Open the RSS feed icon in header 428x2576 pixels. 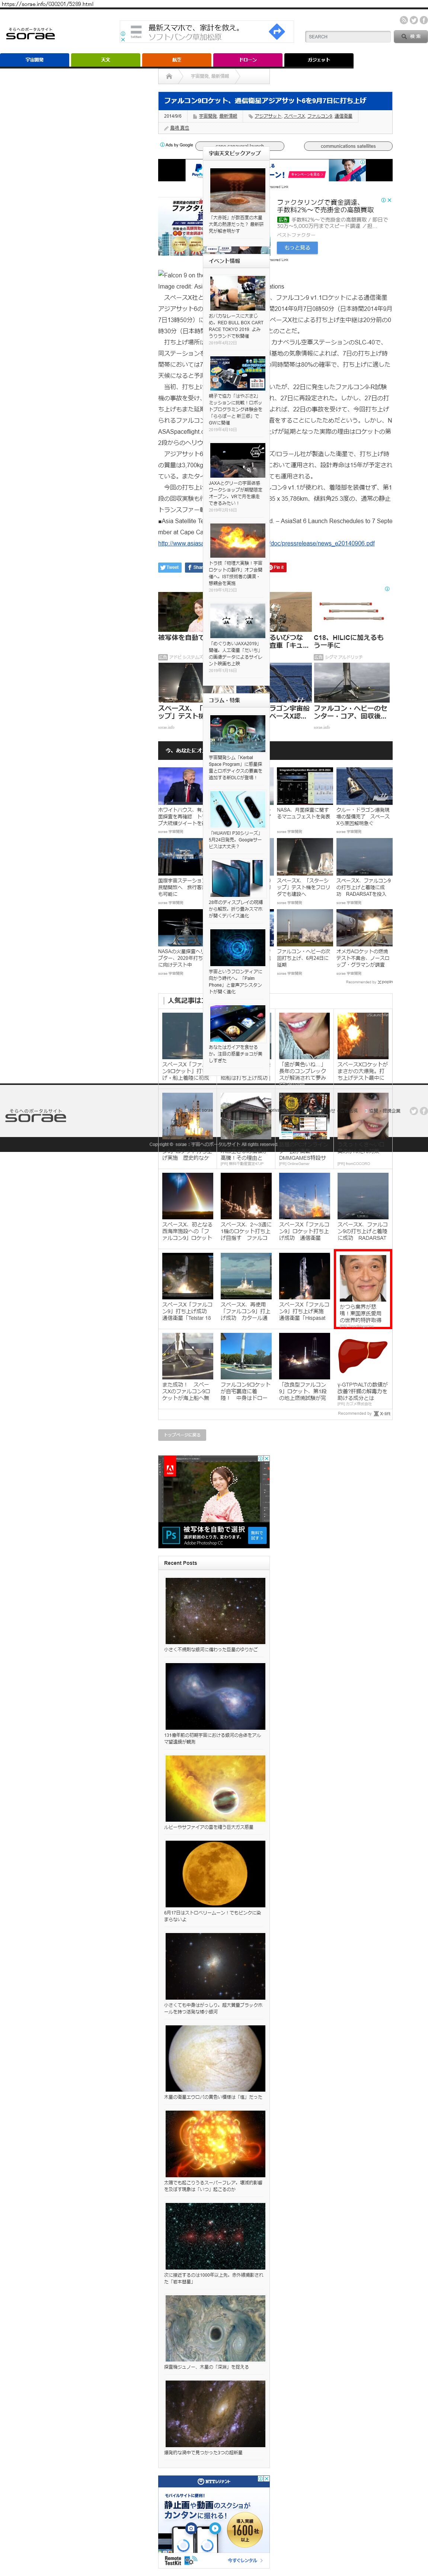(x=404, y=20)
